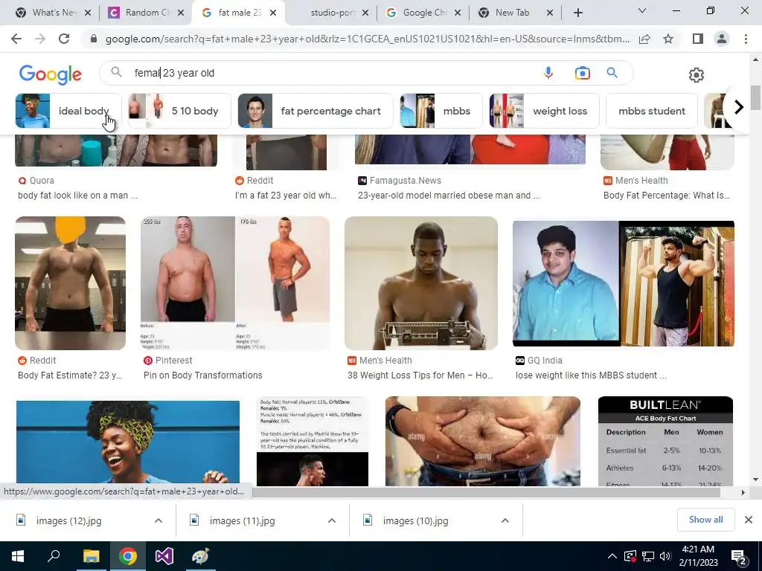The width and height of the screenshot is (762, 571).
Task: Click the forward navigation arrow
Action: click(x=40, y=39)
